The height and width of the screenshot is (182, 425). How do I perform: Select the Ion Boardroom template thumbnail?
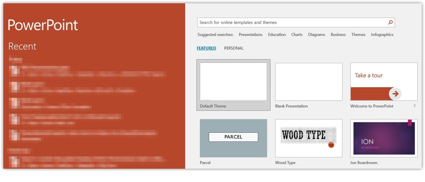click(x=384, y=138)
